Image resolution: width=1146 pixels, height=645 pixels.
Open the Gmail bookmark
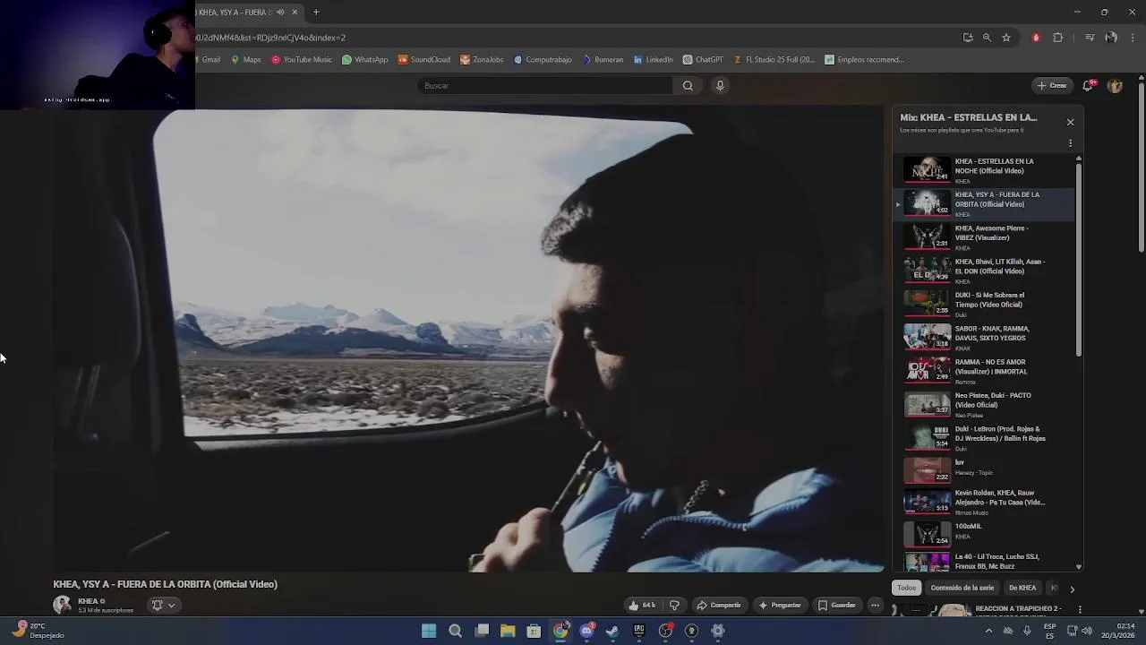click(210, 60)
